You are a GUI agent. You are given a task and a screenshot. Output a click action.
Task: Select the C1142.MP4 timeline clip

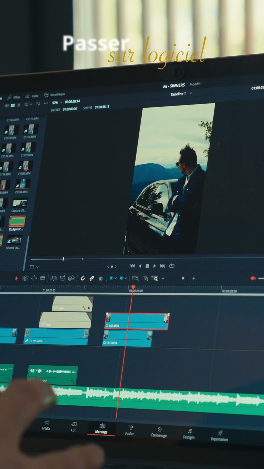[x=137, y=321]
